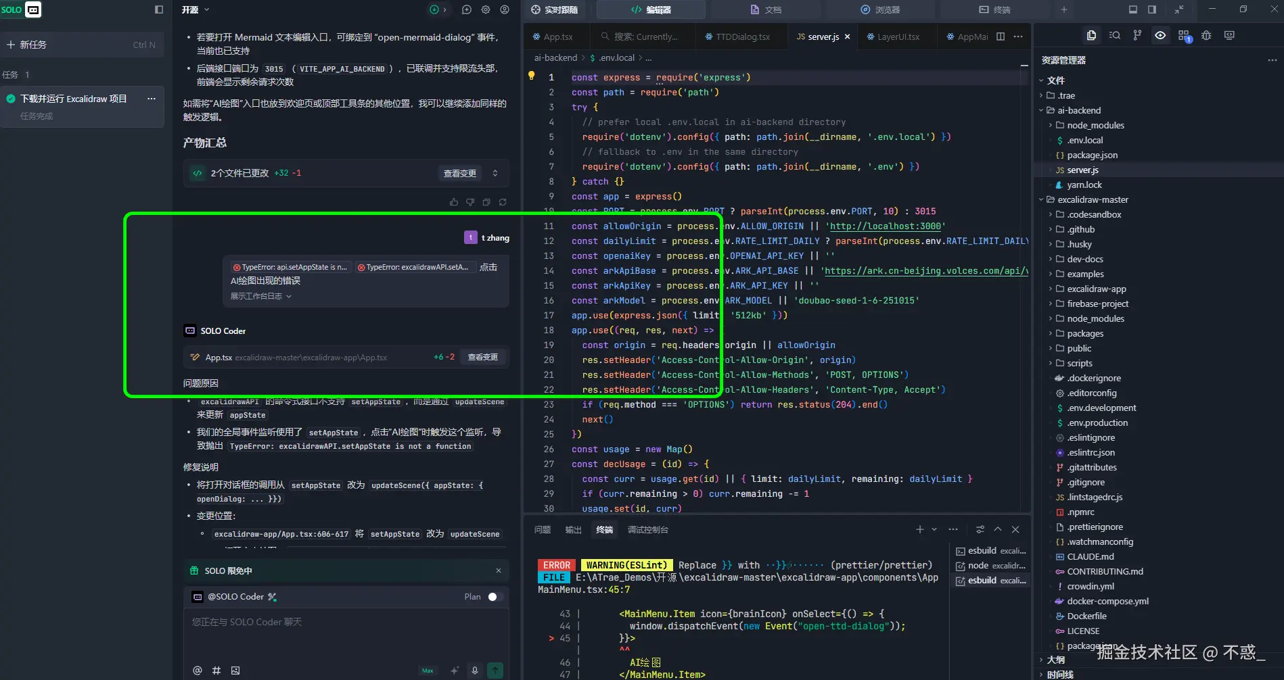Toggle the eye preview icon in sidebar
This screenshot has width=1284, height=680.
click(1160, 35)
